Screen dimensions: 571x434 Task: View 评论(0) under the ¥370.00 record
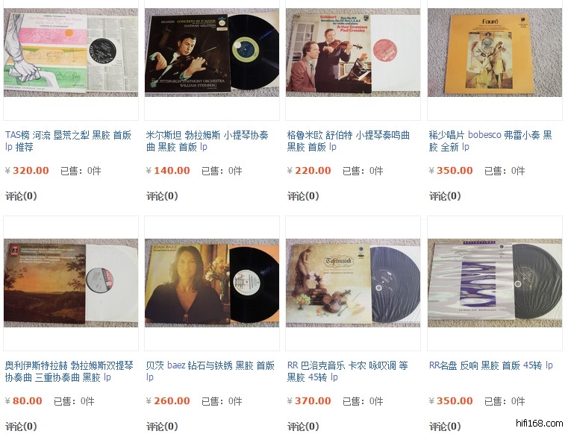click(303, 427)
